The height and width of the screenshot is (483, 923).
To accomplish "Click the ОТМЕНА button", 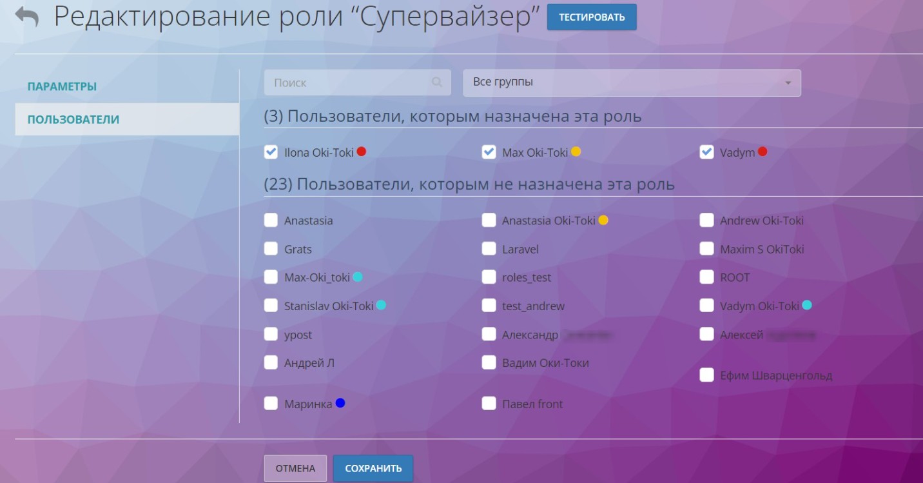I will 295,468.
